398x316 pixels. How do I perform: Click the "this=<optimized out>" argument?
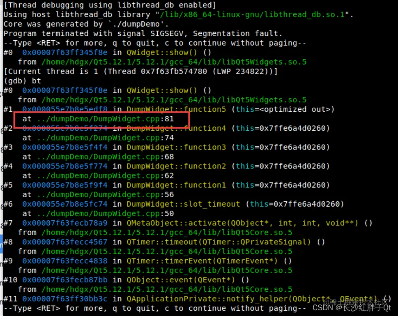click(x=283, y=109)
